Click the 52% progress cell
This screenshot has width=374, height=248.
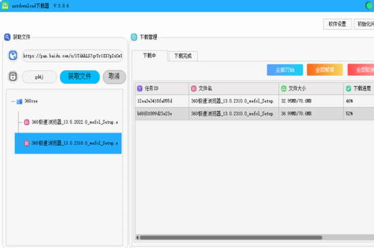click(359, 113)
